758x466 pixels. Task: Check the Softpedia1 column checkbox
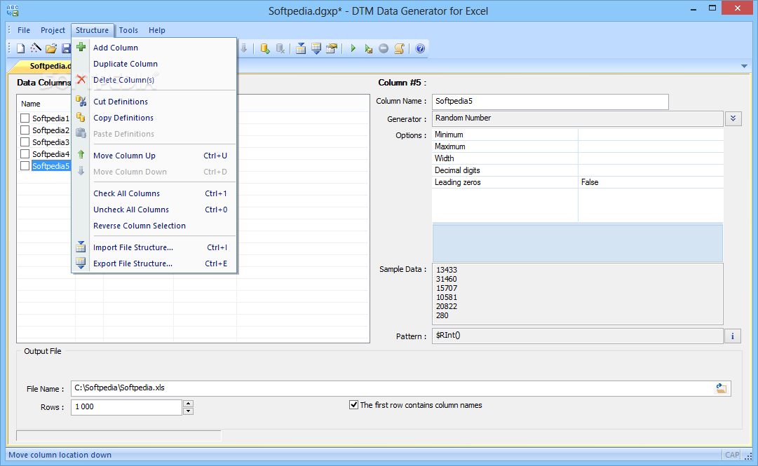tap(25, 118)
